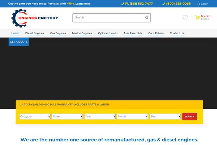Click the Login user icon
Screen dimensions: 217x145
click(199, 4)
